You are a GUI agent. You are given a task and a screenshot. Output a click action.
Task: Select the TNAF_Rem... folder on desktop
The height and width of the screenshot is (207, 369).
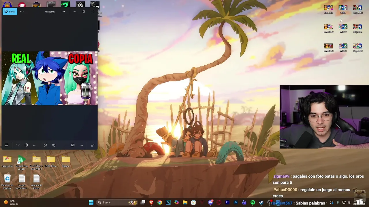pos(51,162)
